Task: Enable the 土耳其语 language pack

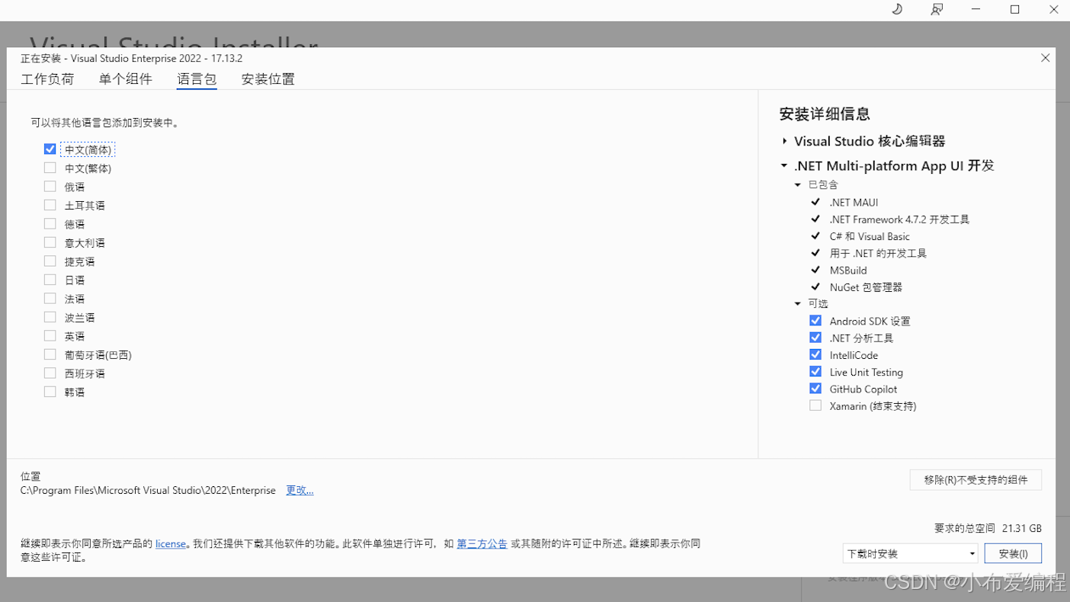Action: pos(50,205)
